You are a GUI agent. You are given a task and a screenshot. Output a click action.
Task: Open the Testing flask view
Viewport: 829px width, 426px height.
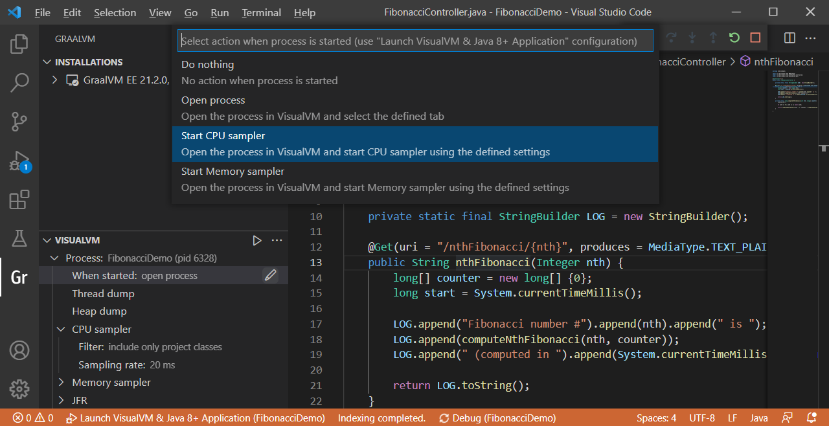tap(19, 238)
